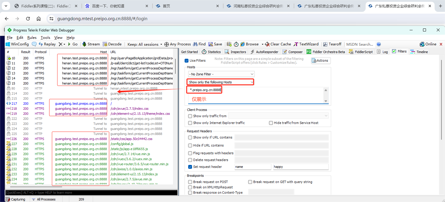This screenshot has width=445, height=202.
Task: Enable Show only traffic from checkbox
Action: tap(190, 116)
